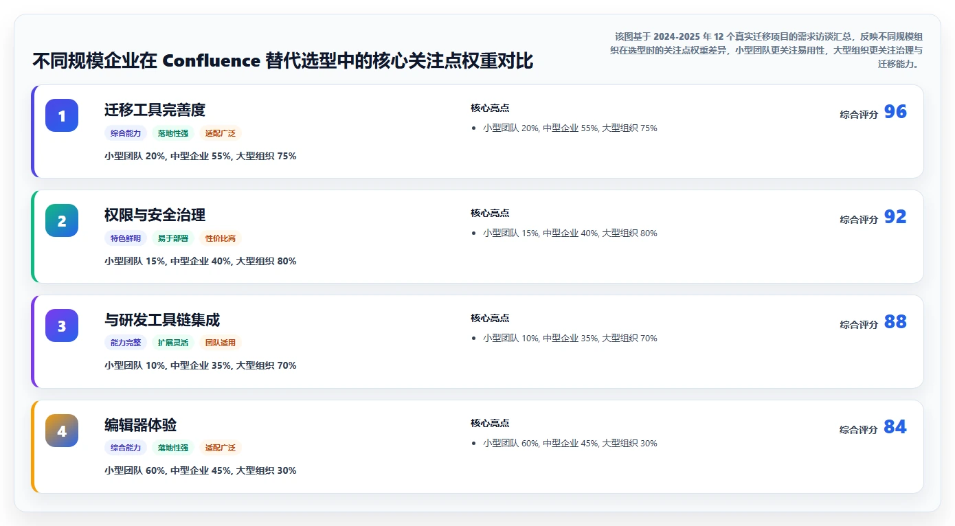The image size is (955, 526).
Task: Click the description paragraph about 12 个真实迁移项目
Action: pos(765,50)
